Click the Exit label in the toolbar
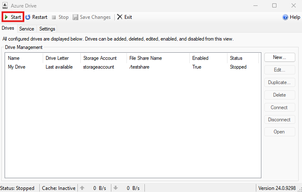This screenshot has width=302, height=192. coord(128,17)
